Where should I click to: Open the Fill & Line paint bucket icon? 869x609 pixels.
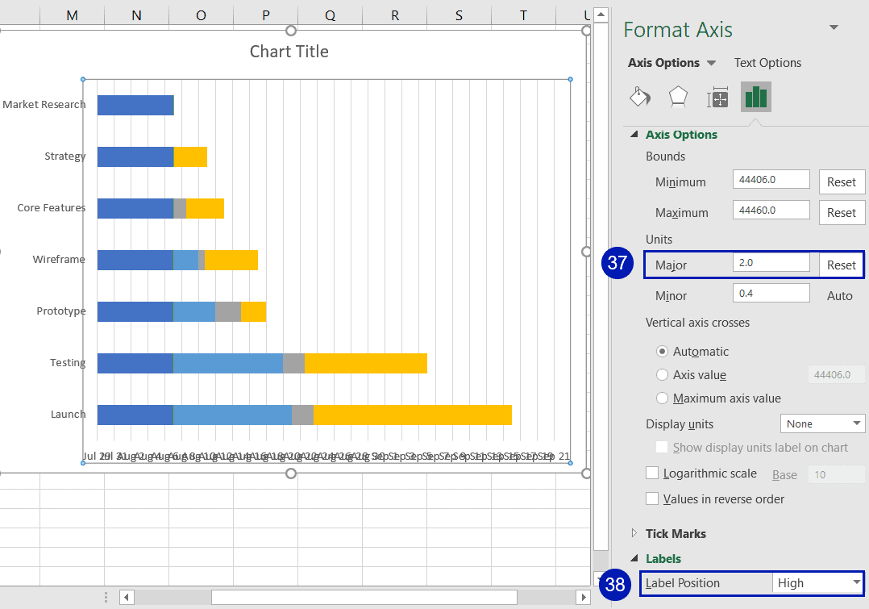(x=639, y=96)
